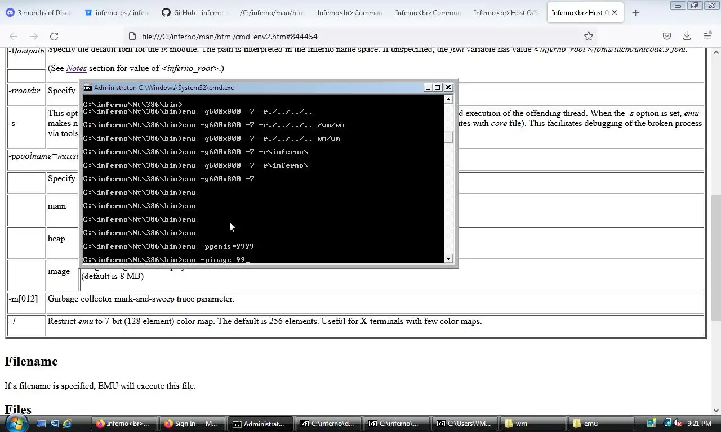Screen dimensions: 721x432
Task: Click 'Garbage collector mark-and-sweep trace parameter' text
Action: (141, 299)
